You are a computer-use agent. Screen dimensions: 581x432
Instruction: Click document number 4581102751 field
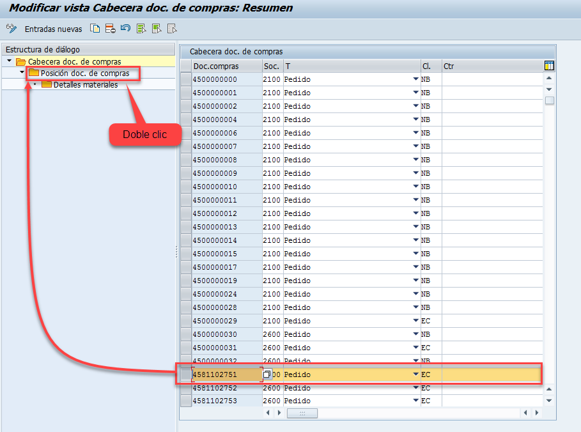(x=227, y=374)
